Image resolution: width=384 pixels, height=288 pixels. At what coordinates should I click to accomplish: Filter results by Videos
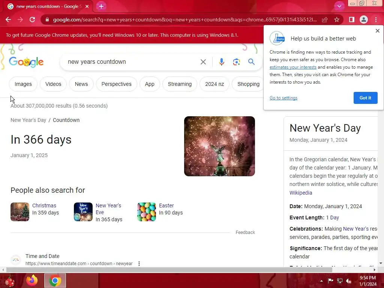click(53, 84)
